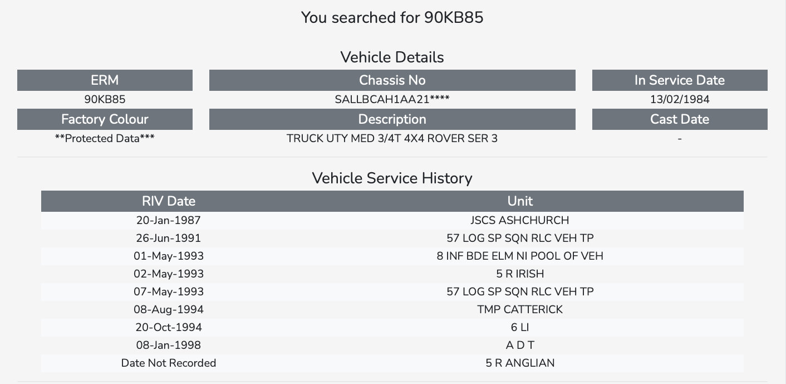Click the 13/02/1984 in-service date value
The image size is (786, 384).
pos(680,100)
